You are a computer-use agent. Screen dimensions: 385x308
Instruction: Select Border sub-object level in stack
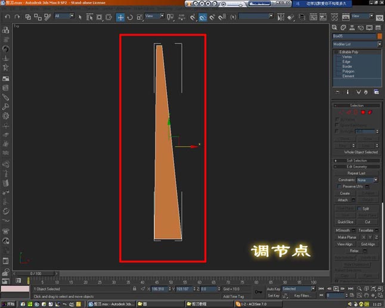coord(347,67)
